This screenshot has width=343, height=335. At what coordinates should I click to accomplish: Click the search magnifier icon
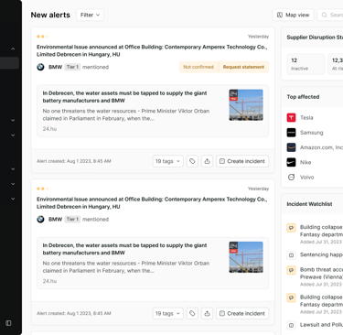[x=325, y=15]
